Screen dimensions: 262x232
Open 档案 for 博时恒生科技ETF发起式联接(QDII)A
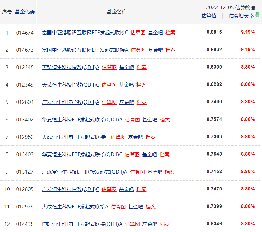pos(165,224)
